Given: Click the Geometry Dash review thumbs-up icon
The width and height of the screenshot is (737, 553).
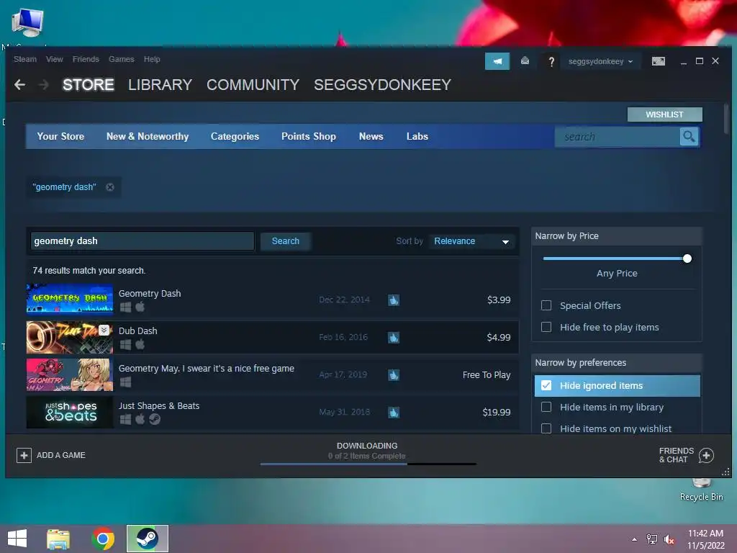Looking at the screenshot, I should click(394, 300).
